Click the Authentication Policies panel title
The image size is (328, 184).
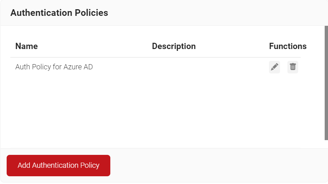pos(59,13)
